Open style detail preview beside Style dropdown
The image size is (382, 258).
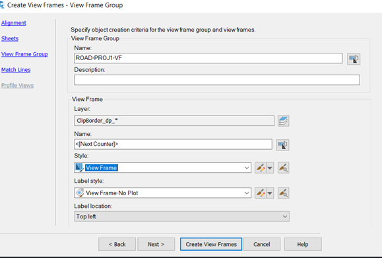click(x=283, y=168)
